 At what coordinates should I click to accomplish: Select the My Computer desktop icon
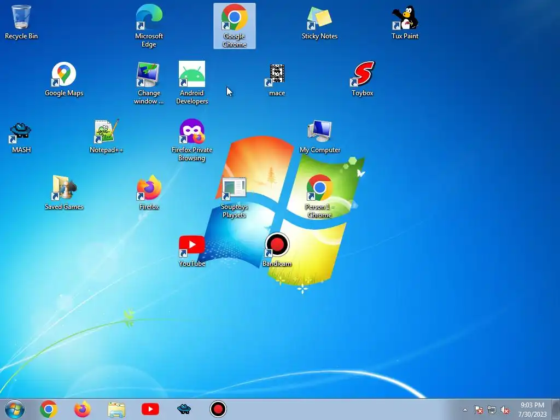click(319, 137)
